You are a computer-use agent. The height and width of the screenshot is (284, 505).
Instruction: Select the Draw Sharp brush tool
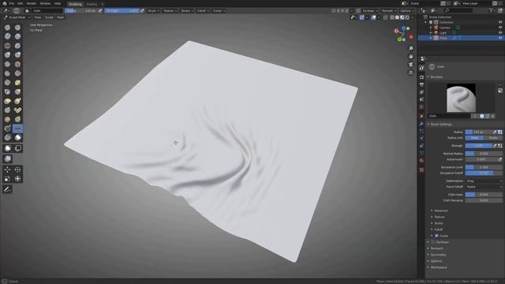click(17, 28)
